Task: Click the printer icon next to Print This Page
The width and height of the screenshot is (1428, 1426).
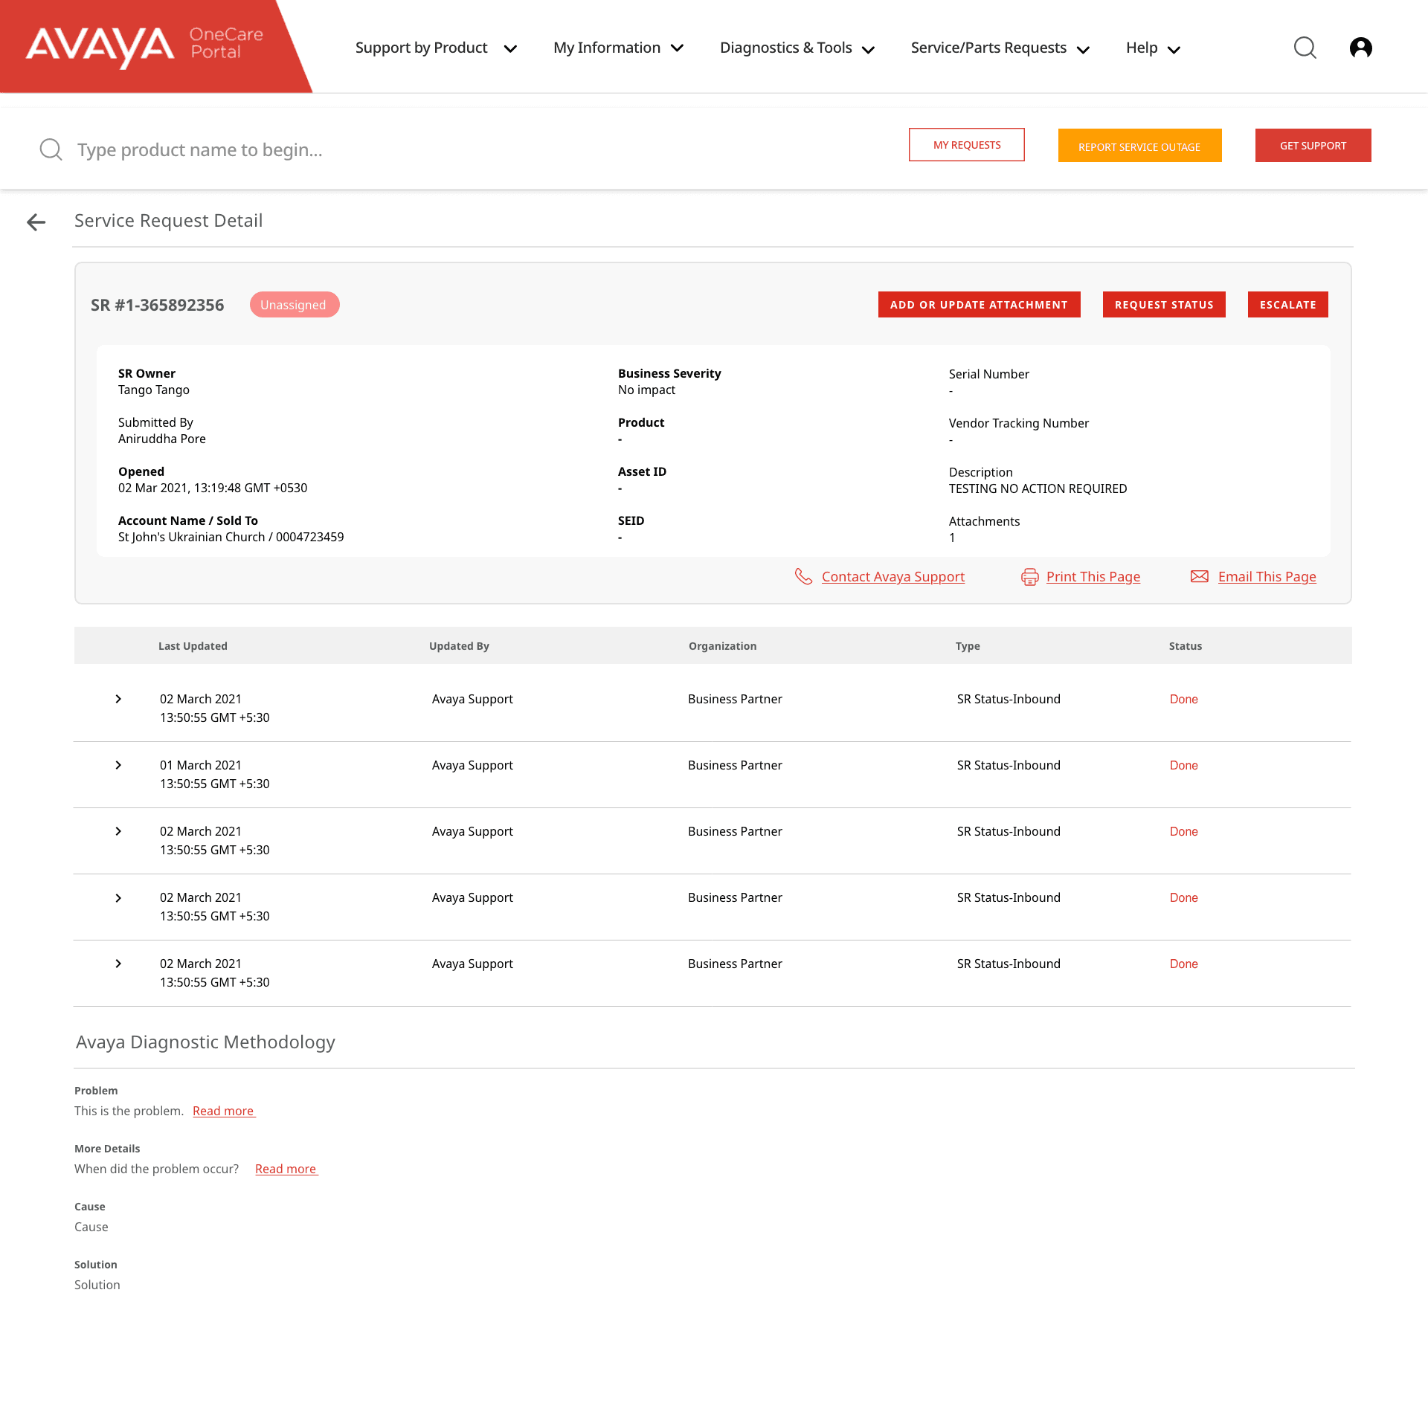Action: [x=1029, y=577]
